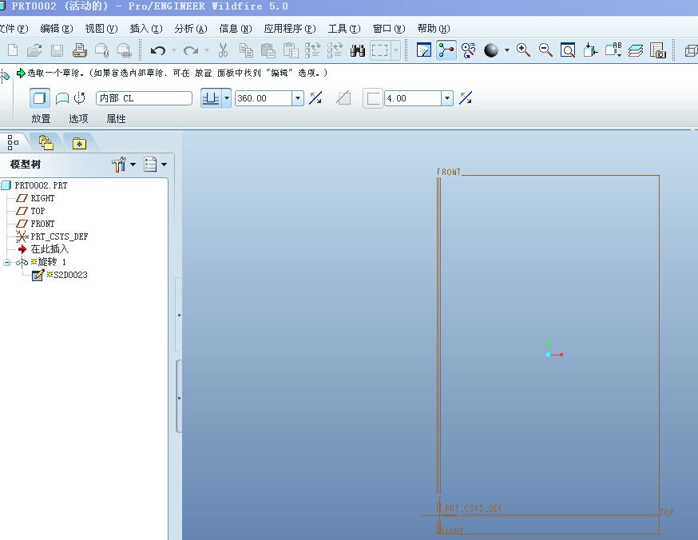Click the 4.00 thickness field
This screenshot has height=540, width=698.
point(413,98)
